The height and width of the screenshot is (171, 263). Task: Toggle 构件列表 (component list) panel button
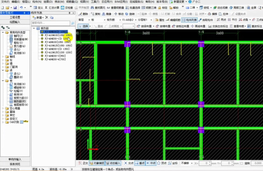point(189,20)
